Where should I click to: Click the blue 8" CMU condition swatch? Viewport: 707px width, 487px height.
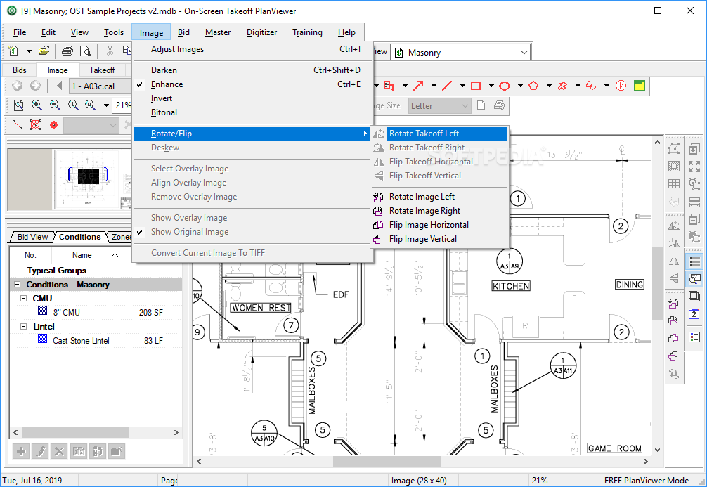pos(42,310)
